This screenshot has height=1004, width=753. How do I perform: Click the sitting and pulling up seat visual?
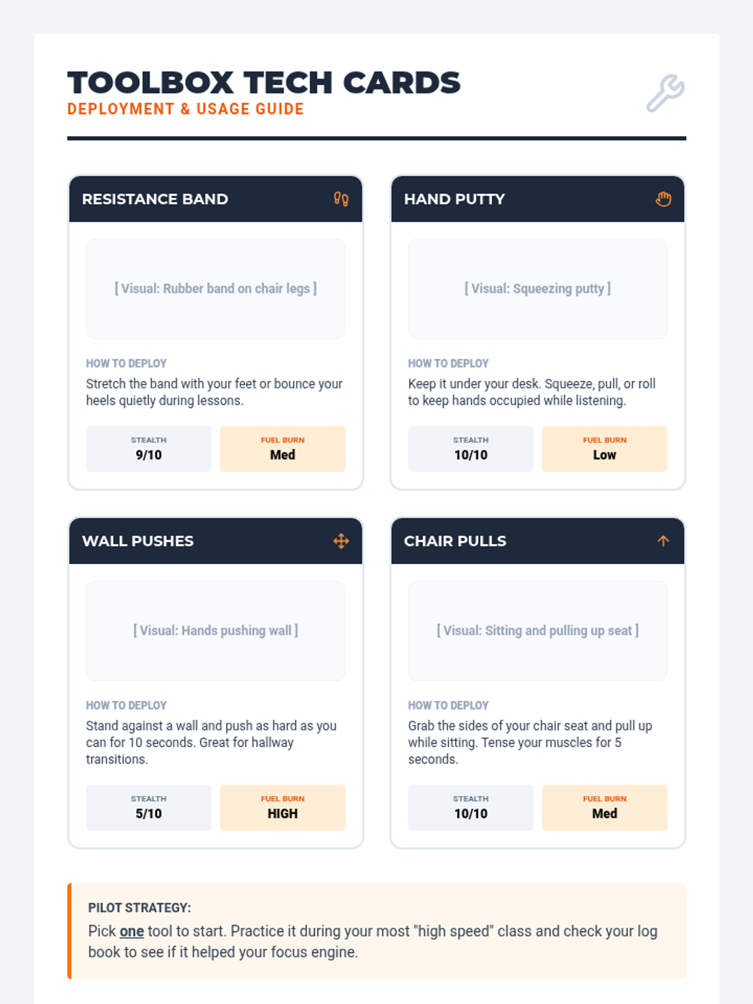(x=537, y=631)
